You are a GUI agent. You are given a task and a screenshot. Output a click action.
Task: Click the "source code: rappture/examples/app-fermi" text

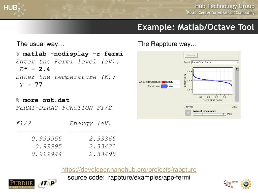pyautogui.click(x=129, y=177)
